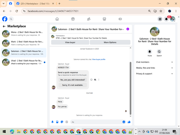Click the chat scroll down arrow

coord(130,116)
